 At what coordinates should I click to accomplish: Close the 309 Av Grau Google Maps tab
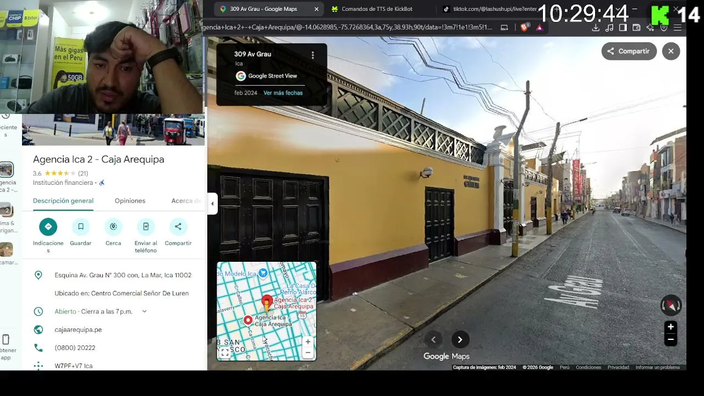(316, 9)
